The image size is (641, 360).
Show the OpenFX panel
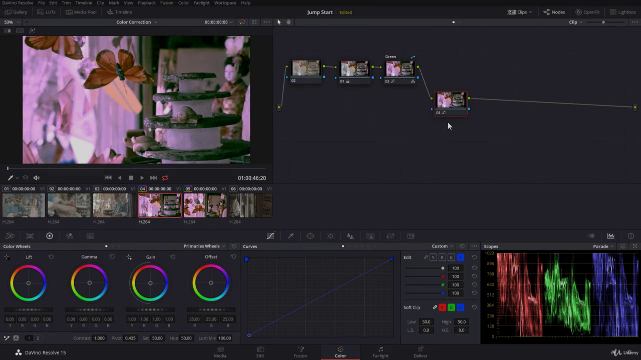(x=587, y=12)
